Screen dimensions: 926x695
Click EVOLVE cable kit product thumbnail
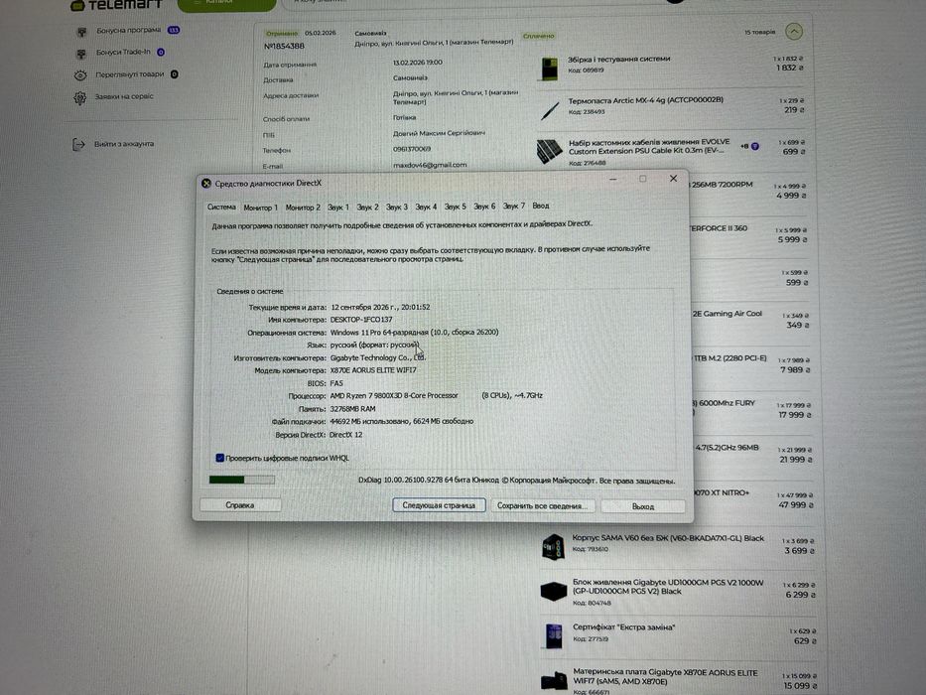(549, 151)
